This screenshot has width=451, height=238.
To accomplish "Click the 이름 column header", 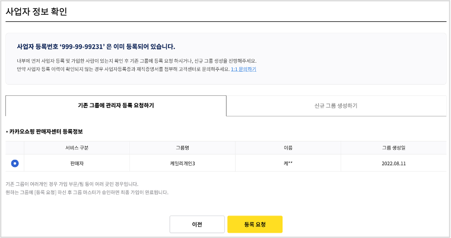I will [289, 147].
